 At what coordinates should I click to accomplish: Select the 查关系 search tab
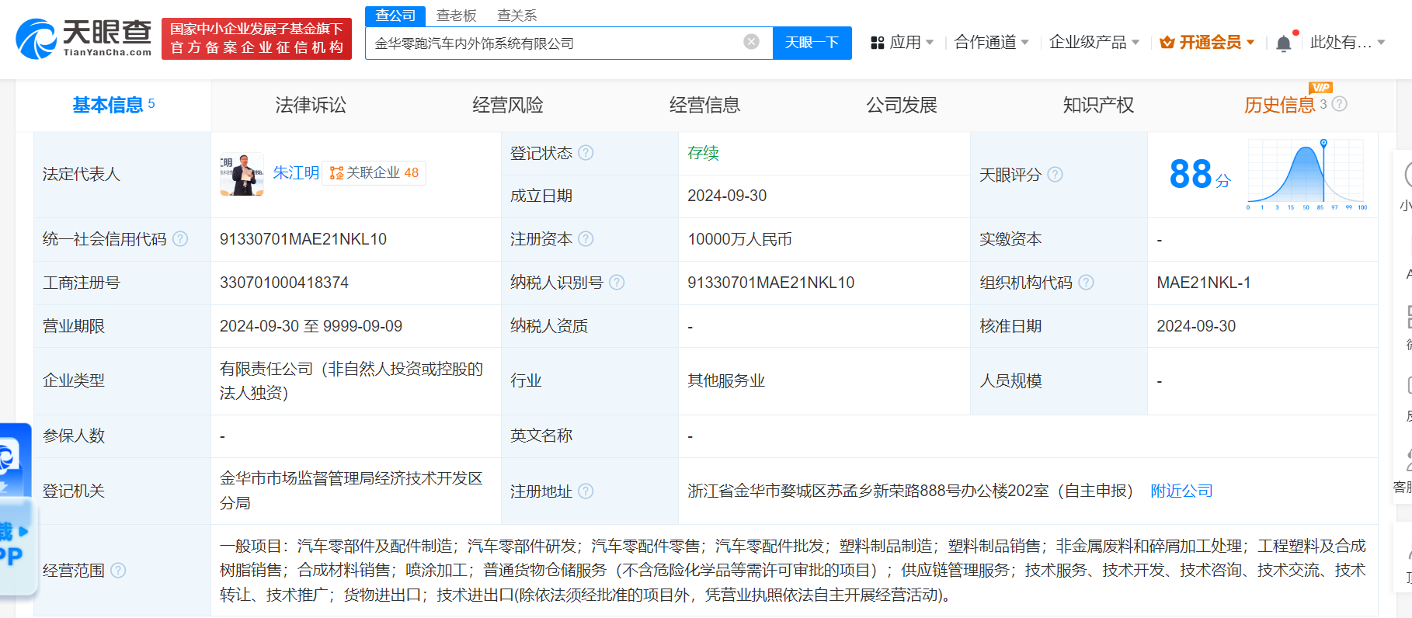(x=516, y=16)
